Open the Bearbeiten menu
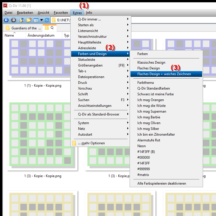This screenshot has width=216, height=216. click(25, 13)
